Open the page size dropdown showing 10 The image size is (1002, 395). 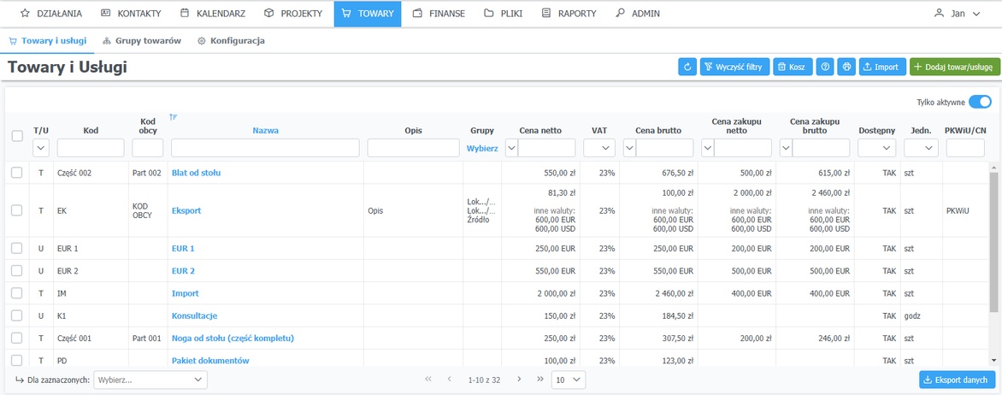568,380
